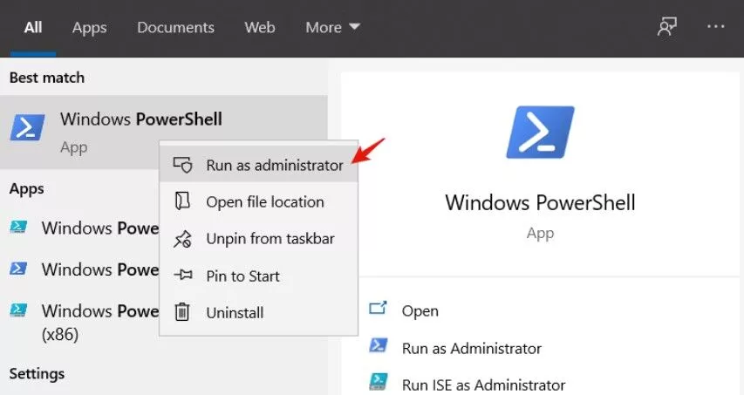Open the Apps search tab

(89, 28)
